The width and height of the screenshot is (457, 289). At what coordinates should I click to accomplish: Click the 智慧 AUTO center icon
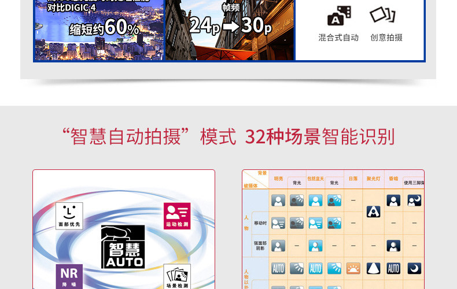(123, 246)
